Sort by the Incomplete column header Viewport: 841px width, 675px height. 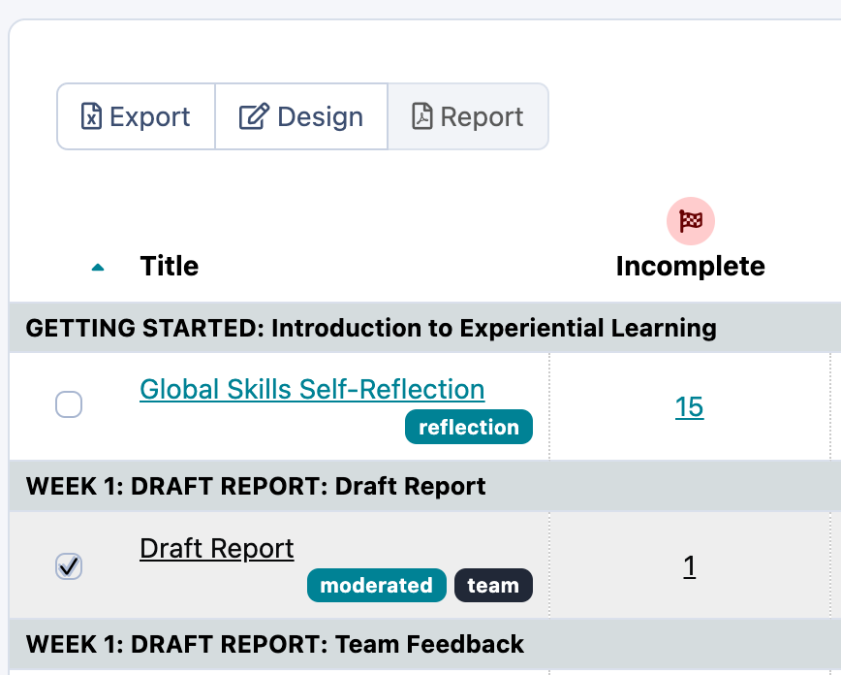pos(690,267)
